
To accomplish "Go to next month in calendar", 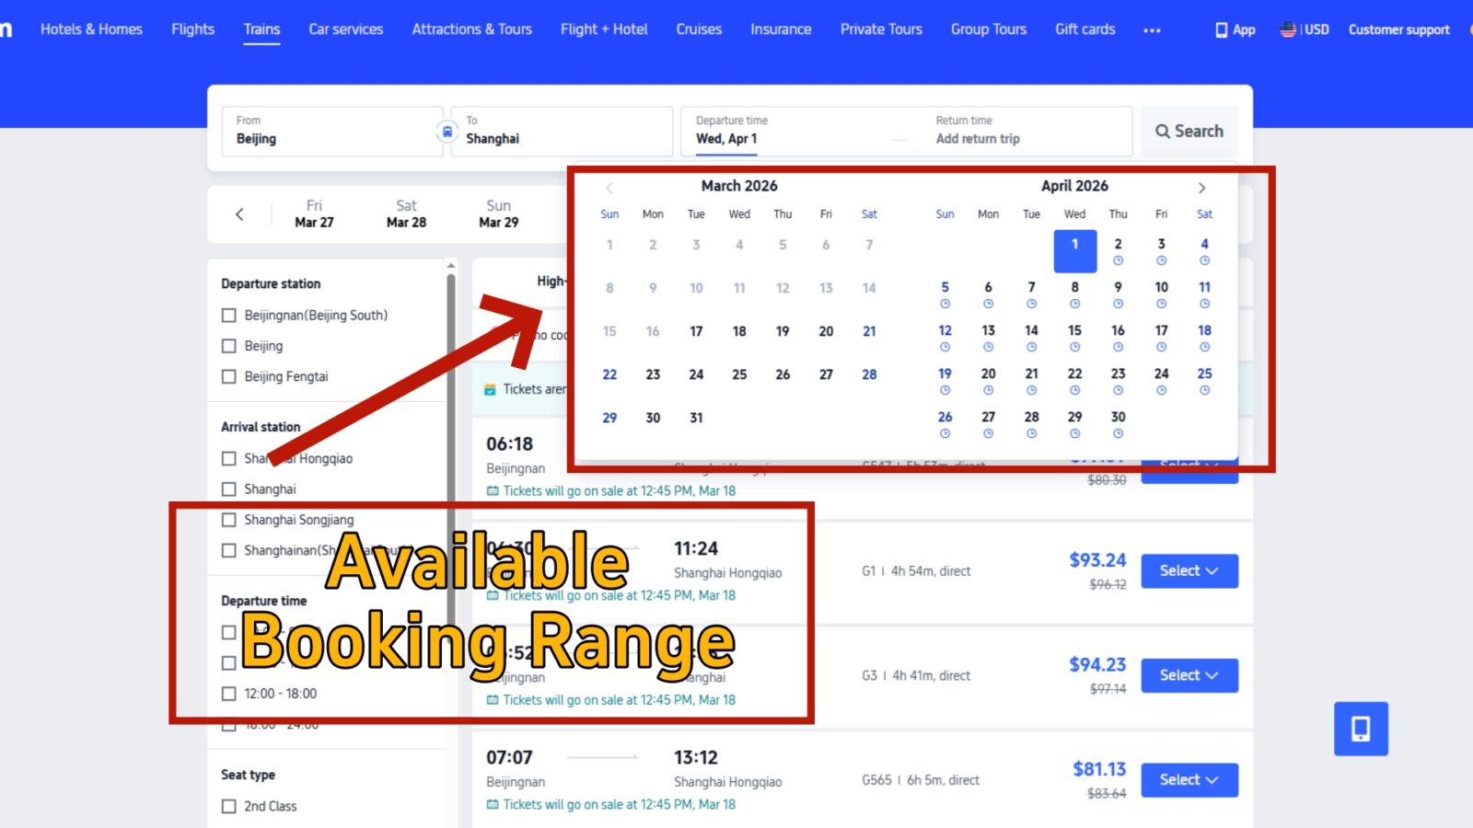I will 1201,188.
